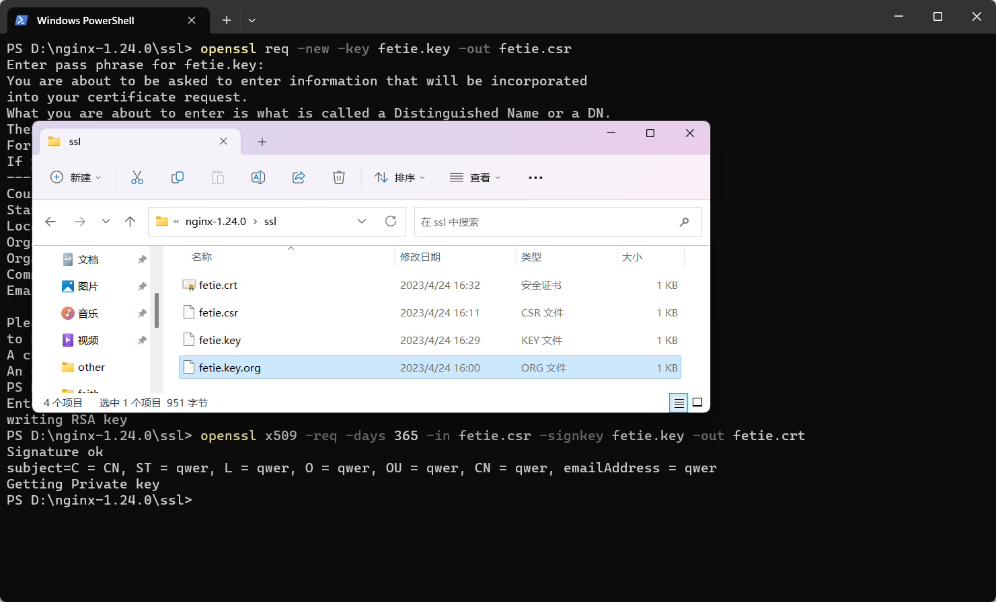Open a new tab in File Explorer

click(262, 142)
